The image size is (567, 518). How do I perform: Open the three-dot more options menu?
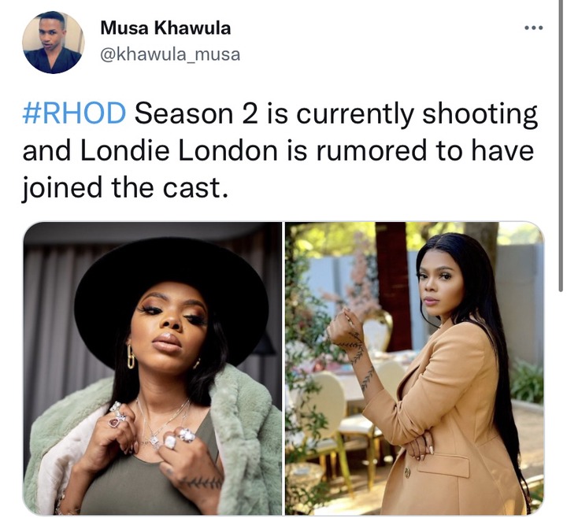(x=533, y=28)
